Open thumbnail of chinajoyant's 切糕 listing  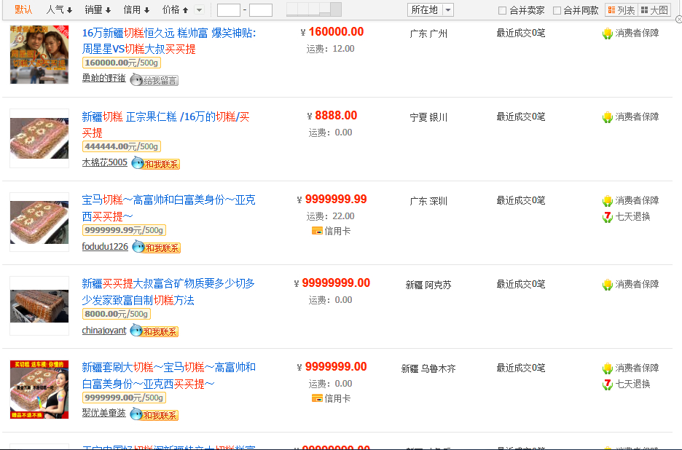[x=39, y=306]
